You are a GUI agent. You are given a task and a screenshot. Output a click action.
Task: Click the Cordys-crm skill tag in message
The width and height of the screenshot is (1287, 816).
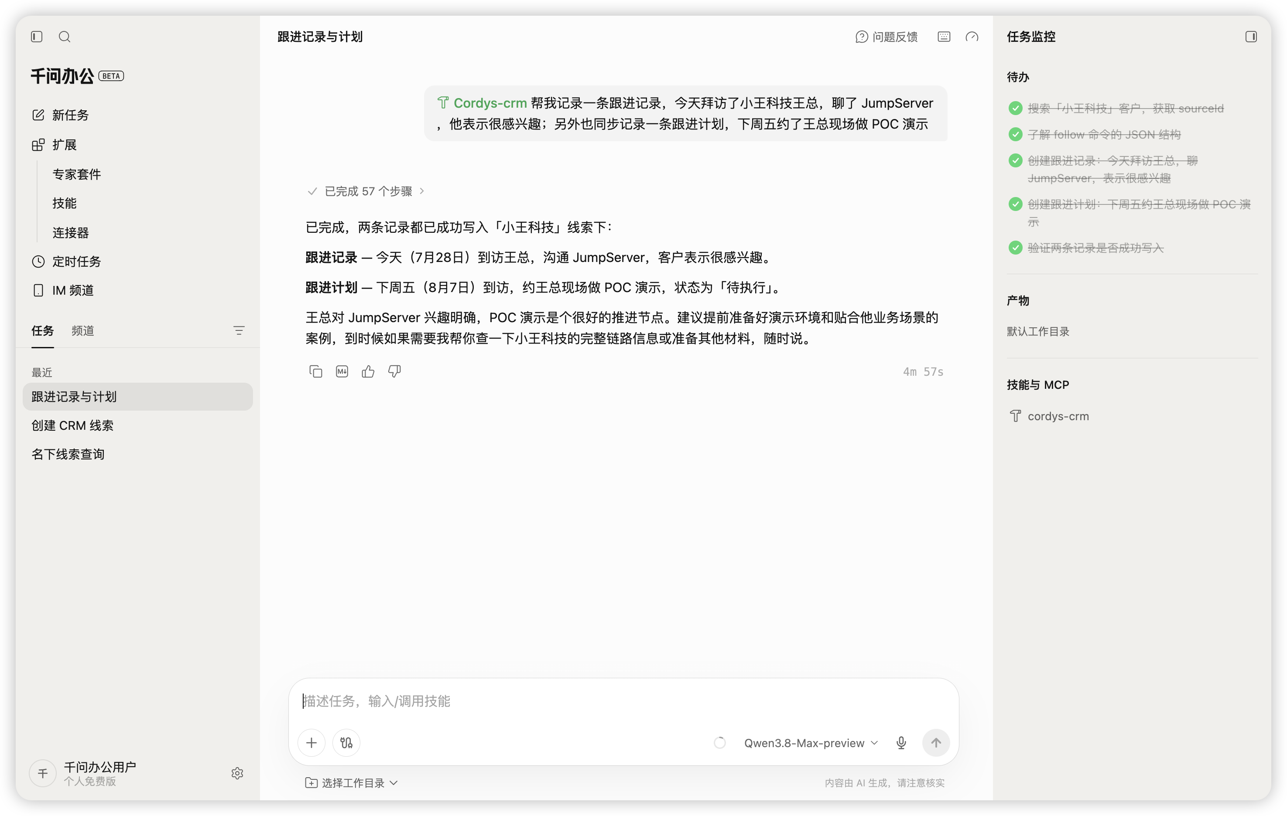482,102
